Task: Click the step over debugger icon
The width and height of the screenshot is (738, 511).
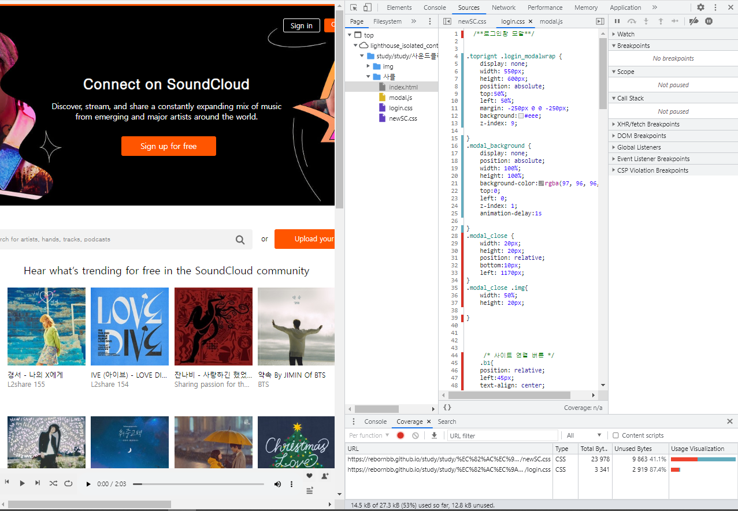Action: [632, 21]
